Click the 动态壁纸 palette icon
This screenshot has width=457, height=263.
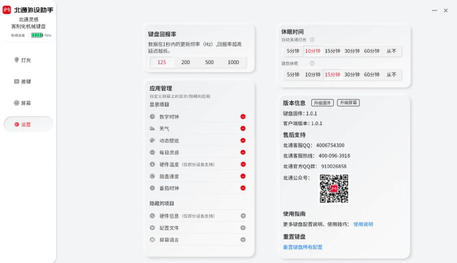[152, 140]
